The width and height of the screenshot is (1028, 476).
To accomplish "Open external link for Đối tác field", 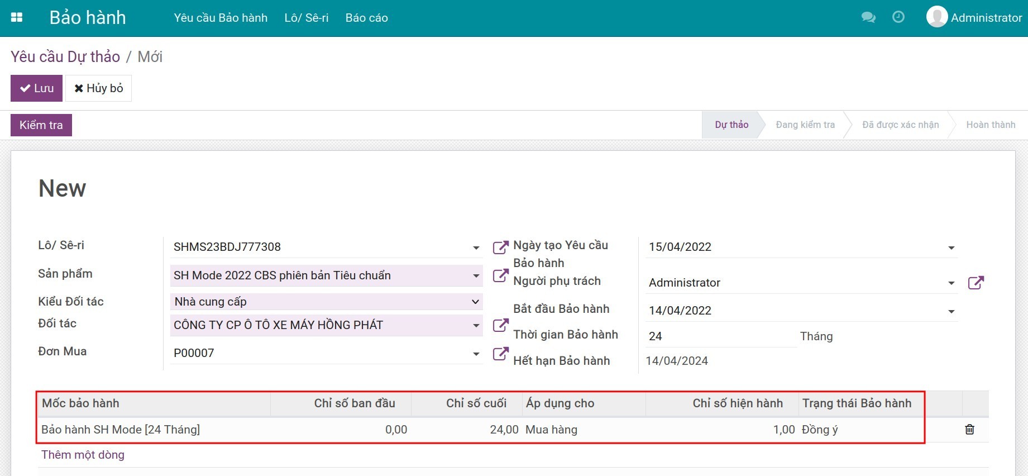I will click(x=500, y=325).
